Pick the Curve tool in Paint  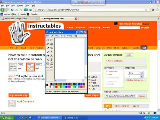tap(52, 60)
